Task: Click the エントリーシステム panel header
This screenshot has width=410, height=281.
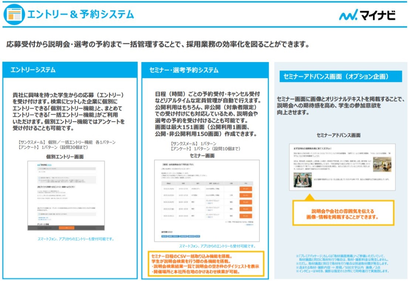Action: coord(70,70)
